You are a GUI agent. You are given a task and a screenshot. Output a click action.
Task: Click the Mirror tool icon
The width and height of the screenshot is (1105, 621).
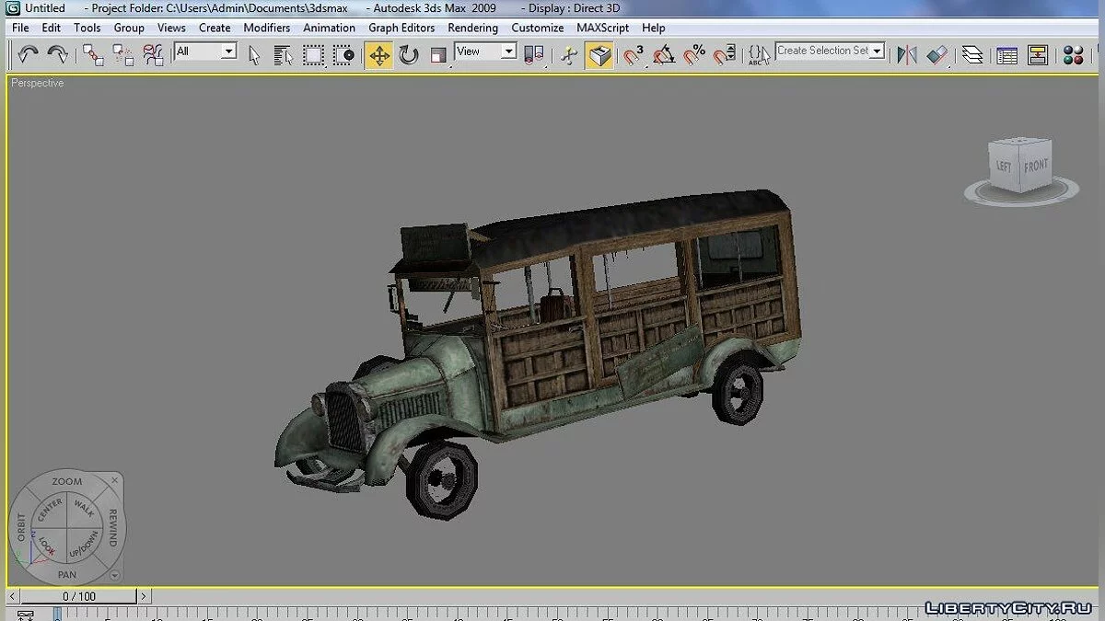click(x=907, y=55)
